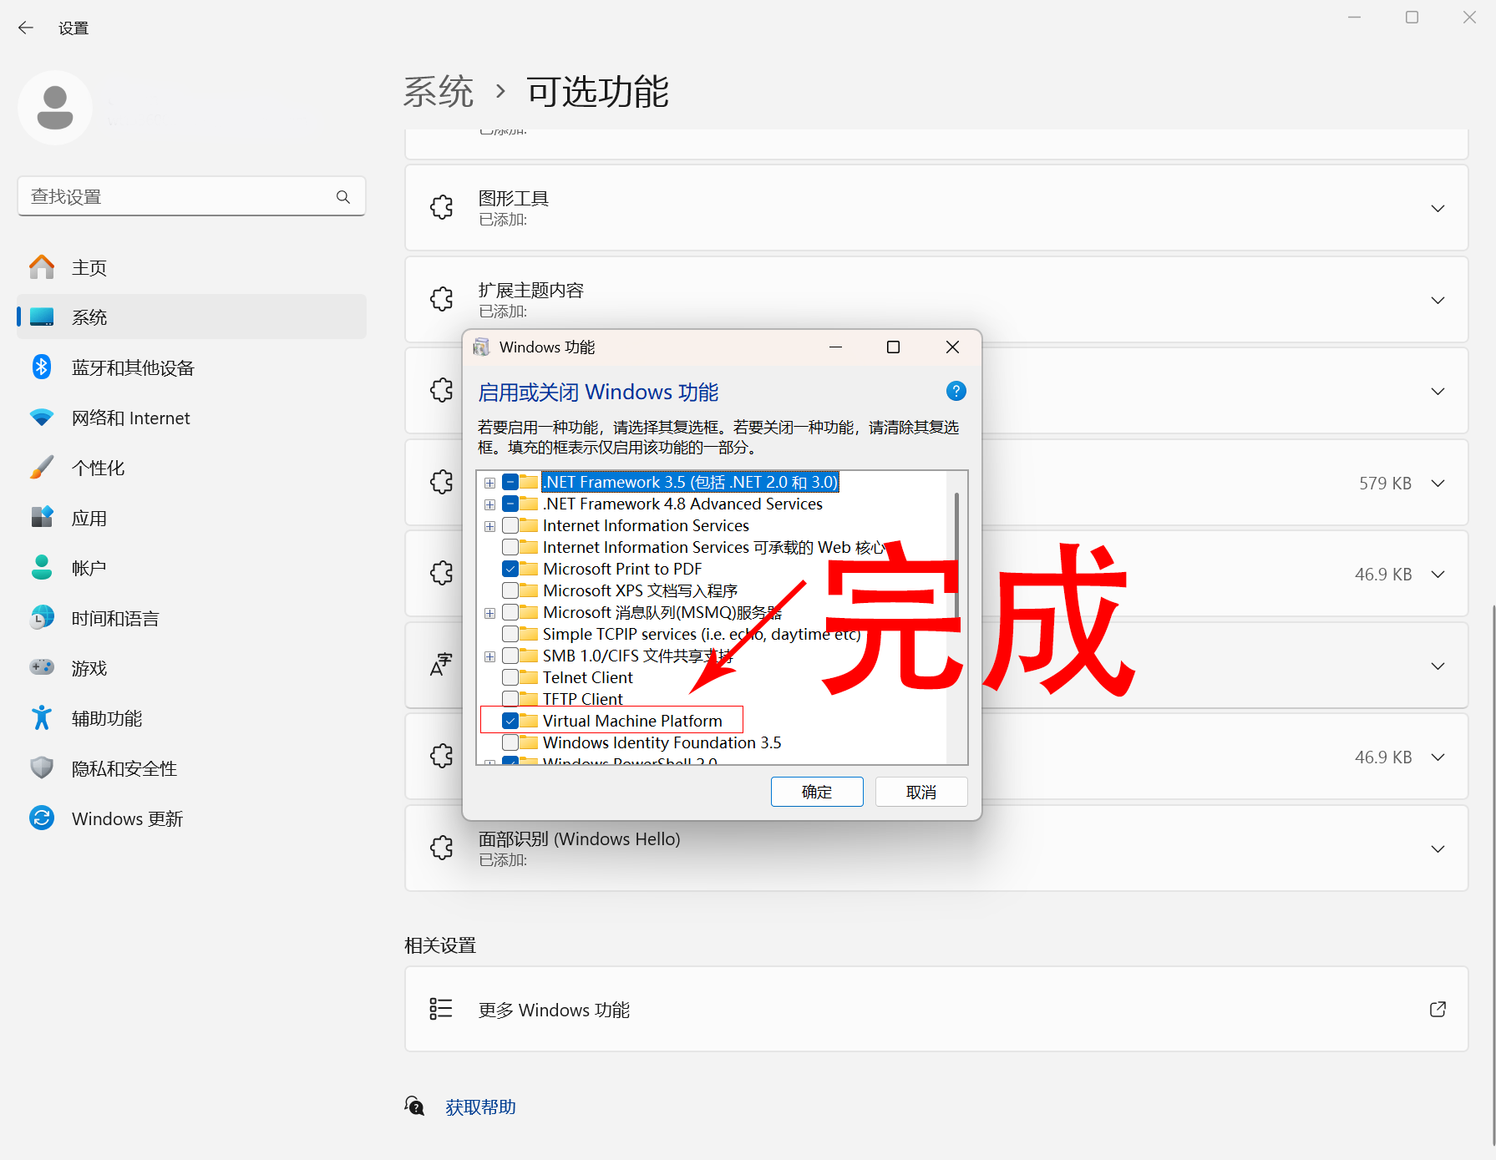Click the search magnifier icon
The height and width of the screenshot is (1160, 1496).
coord(343,197)
